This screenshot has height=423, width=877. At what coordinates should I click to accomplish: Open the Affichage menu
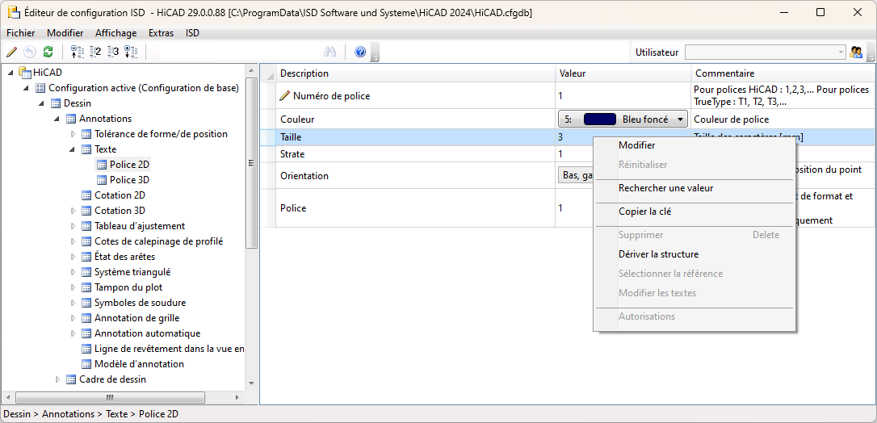click(115, 33)
